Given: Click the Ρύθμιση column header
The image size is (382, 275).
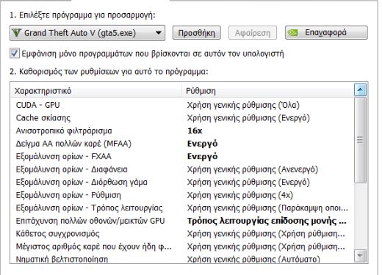Looking at the screenshot, I should (x=267, y=91).
